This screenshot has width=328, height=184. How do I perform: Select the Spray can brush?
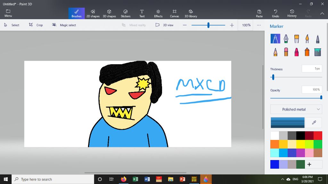point(307,52)
